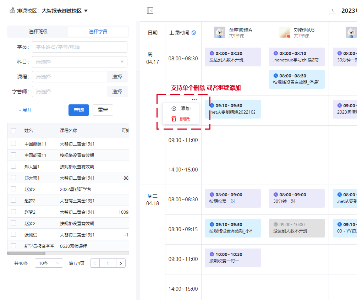
Task: Click the plus icon beside 添加
Action: pos(174,109)
